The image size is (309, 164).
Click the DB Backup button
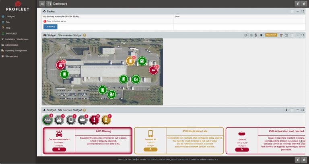click(x=50, y=27)
